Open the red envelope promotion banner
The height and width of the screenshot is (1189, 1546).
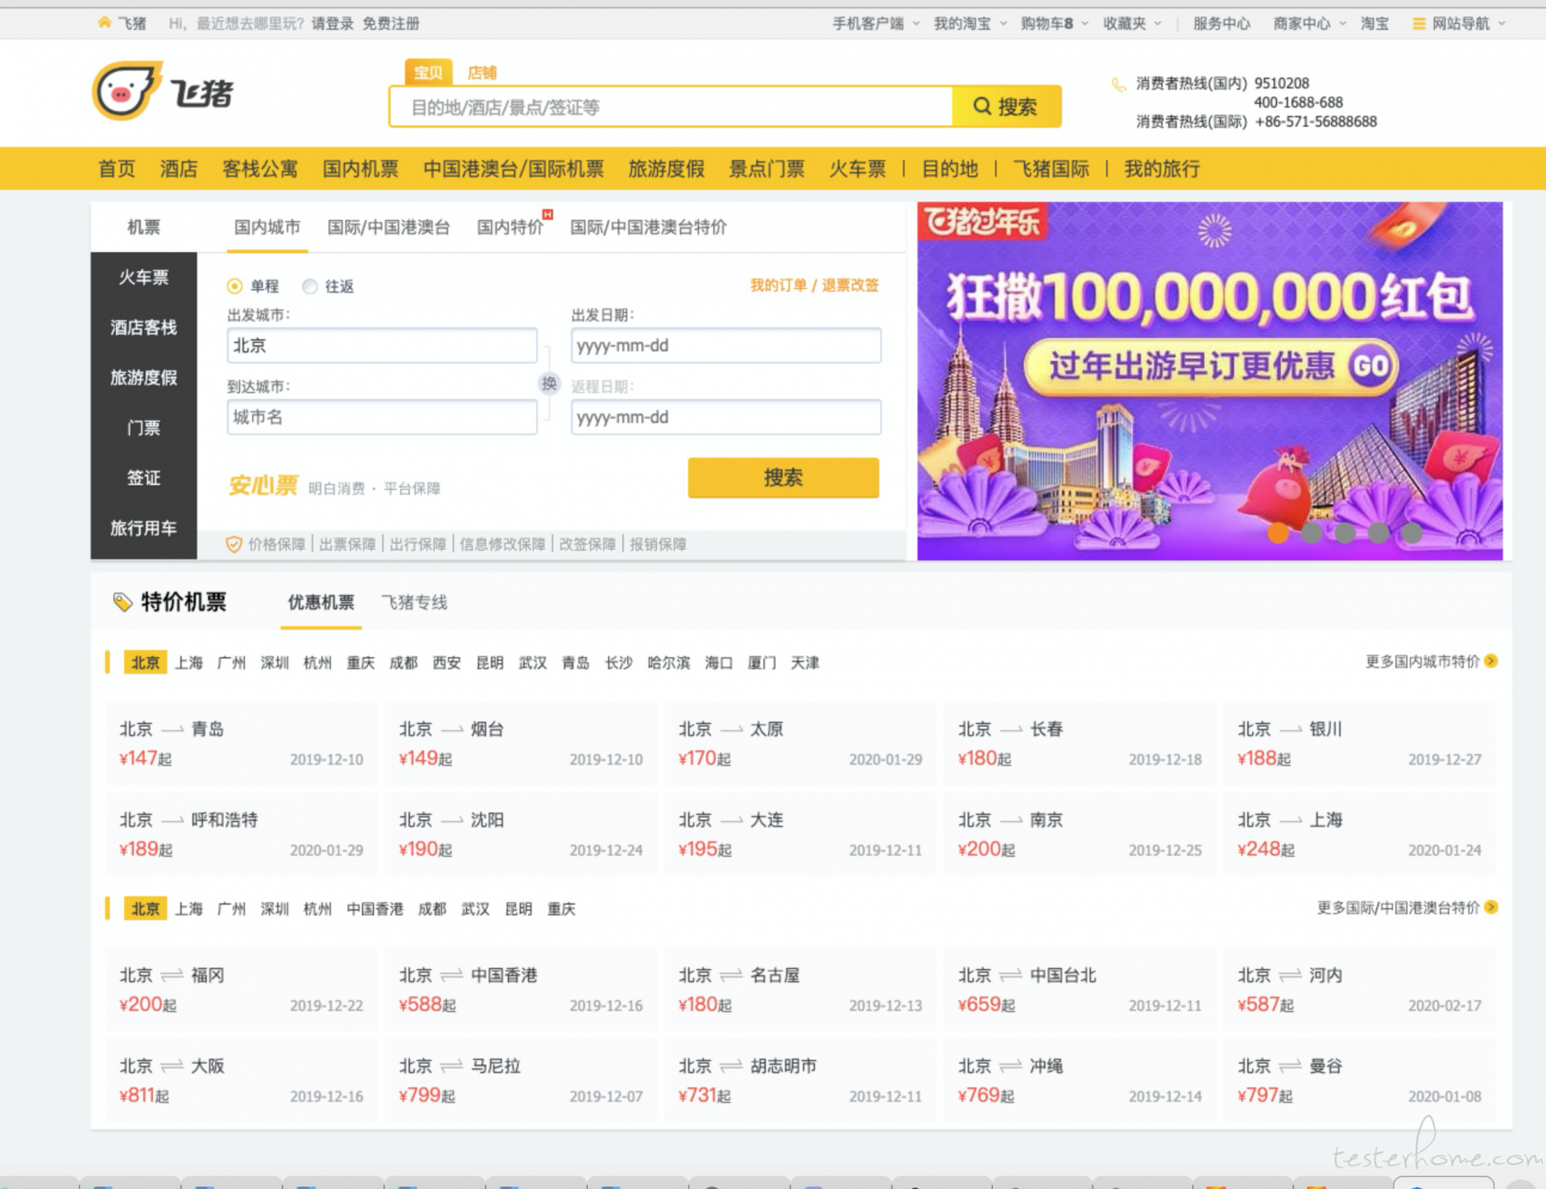tap(1209, 380)
